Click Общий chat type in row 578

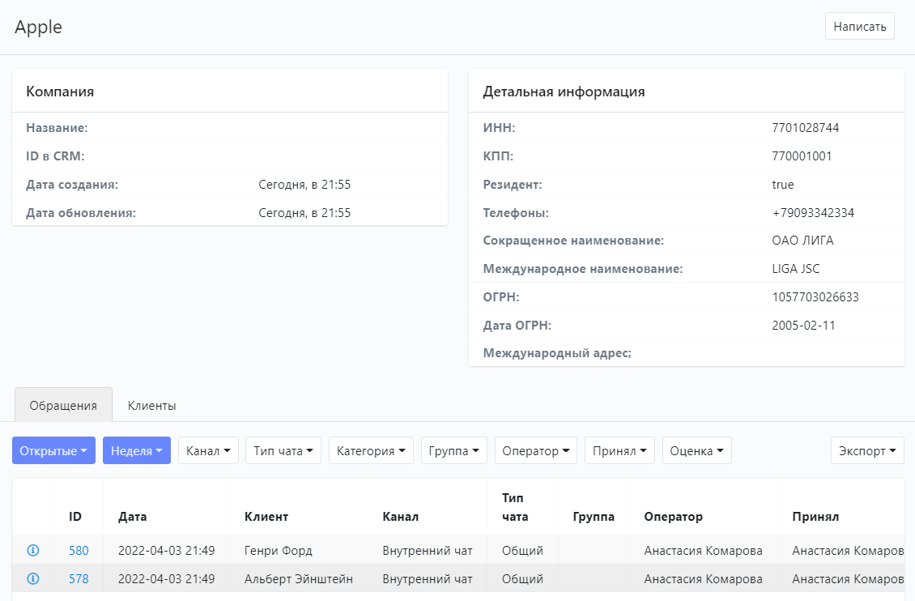click(522, 579)
